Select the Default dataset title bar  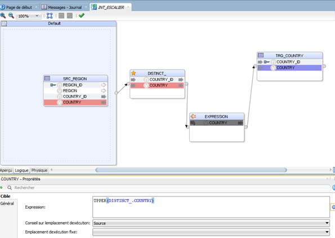[59, 24]
